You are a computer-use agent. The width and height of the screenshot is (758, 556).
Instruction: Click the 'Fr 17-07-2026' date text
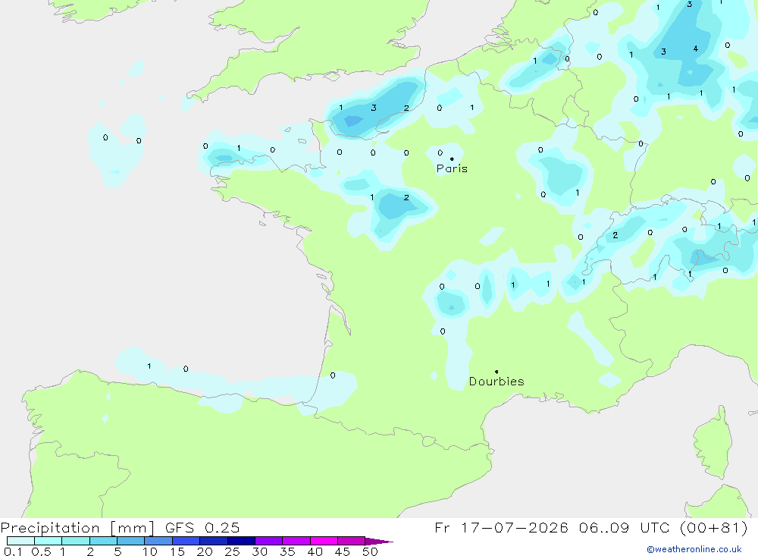[501, 527]
